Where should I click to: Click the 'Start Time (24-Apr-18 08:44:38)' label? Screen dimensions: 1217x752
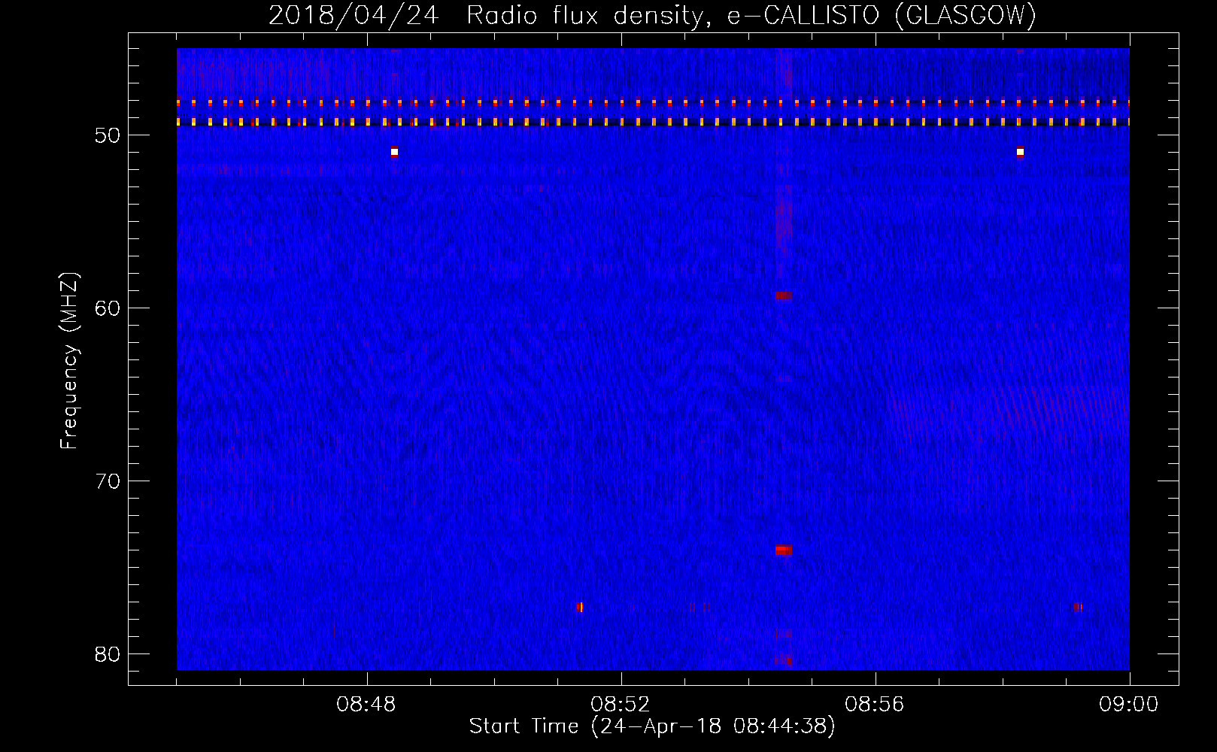[652, 726]
